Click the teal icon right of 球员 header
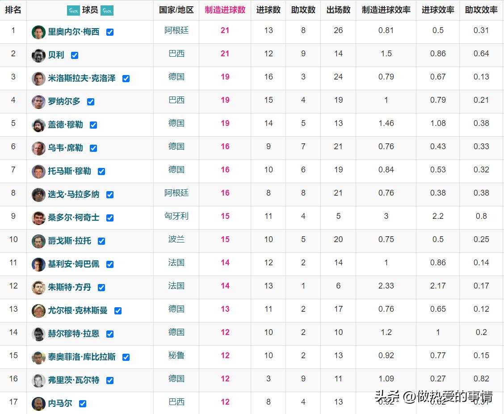504x414 pixels. (x=107, y=10)
